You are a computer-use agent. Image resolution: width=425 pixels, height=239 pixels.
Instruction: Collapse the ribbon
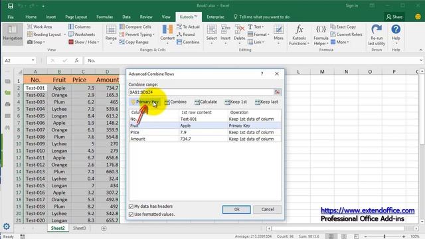[x=420, y=50]
